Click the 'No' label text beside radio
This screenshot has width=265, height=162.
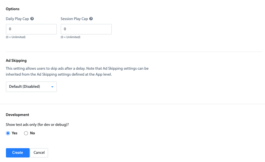pyautogui.click(x=33, y=133)
